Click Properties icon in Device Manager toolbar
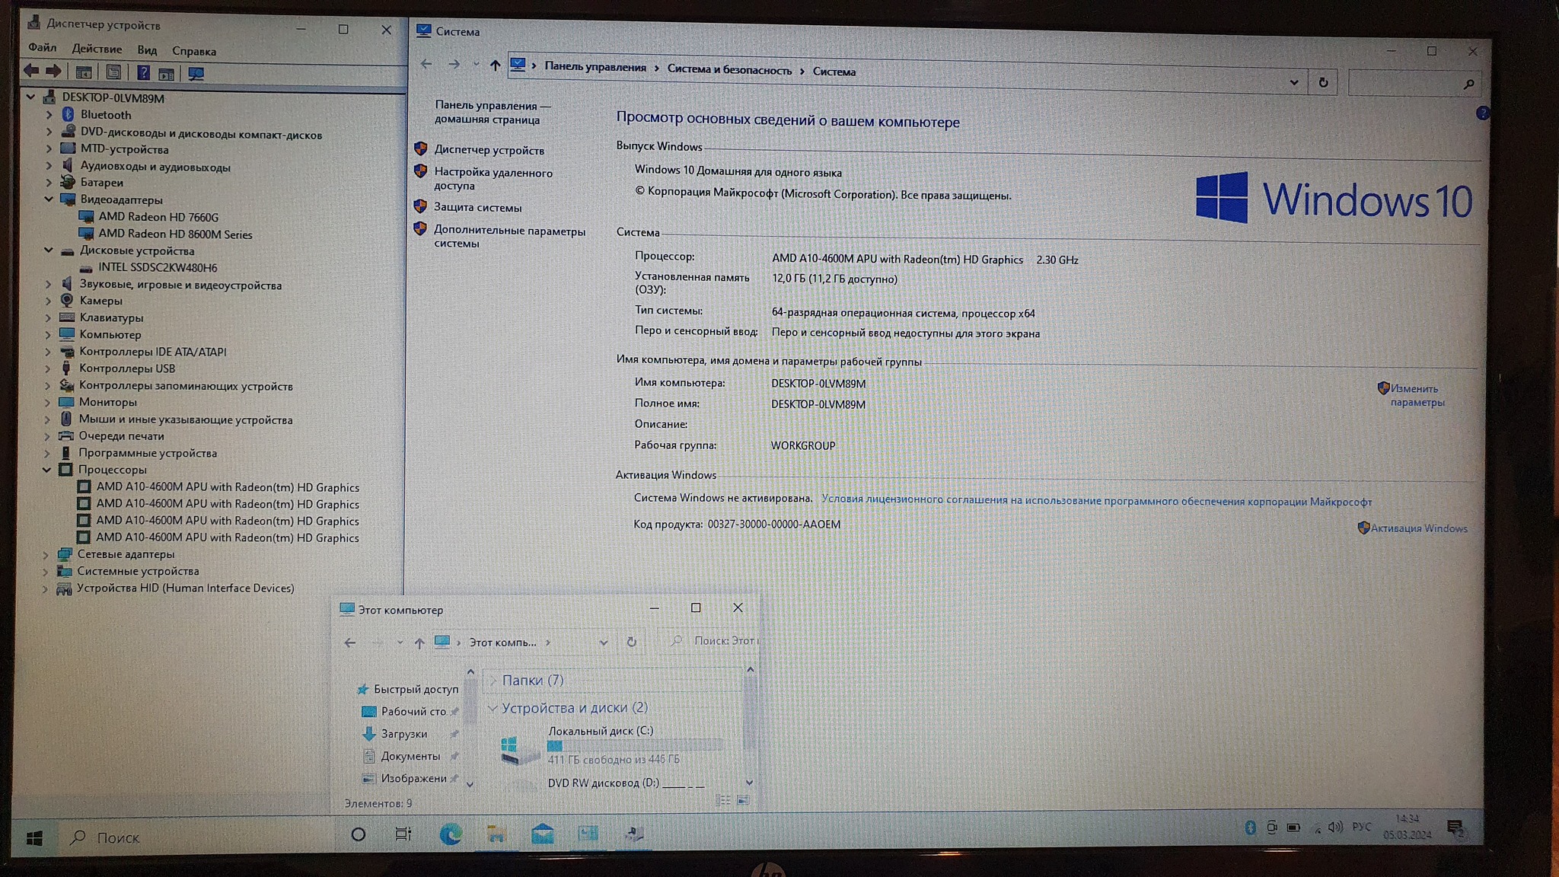 113,73
